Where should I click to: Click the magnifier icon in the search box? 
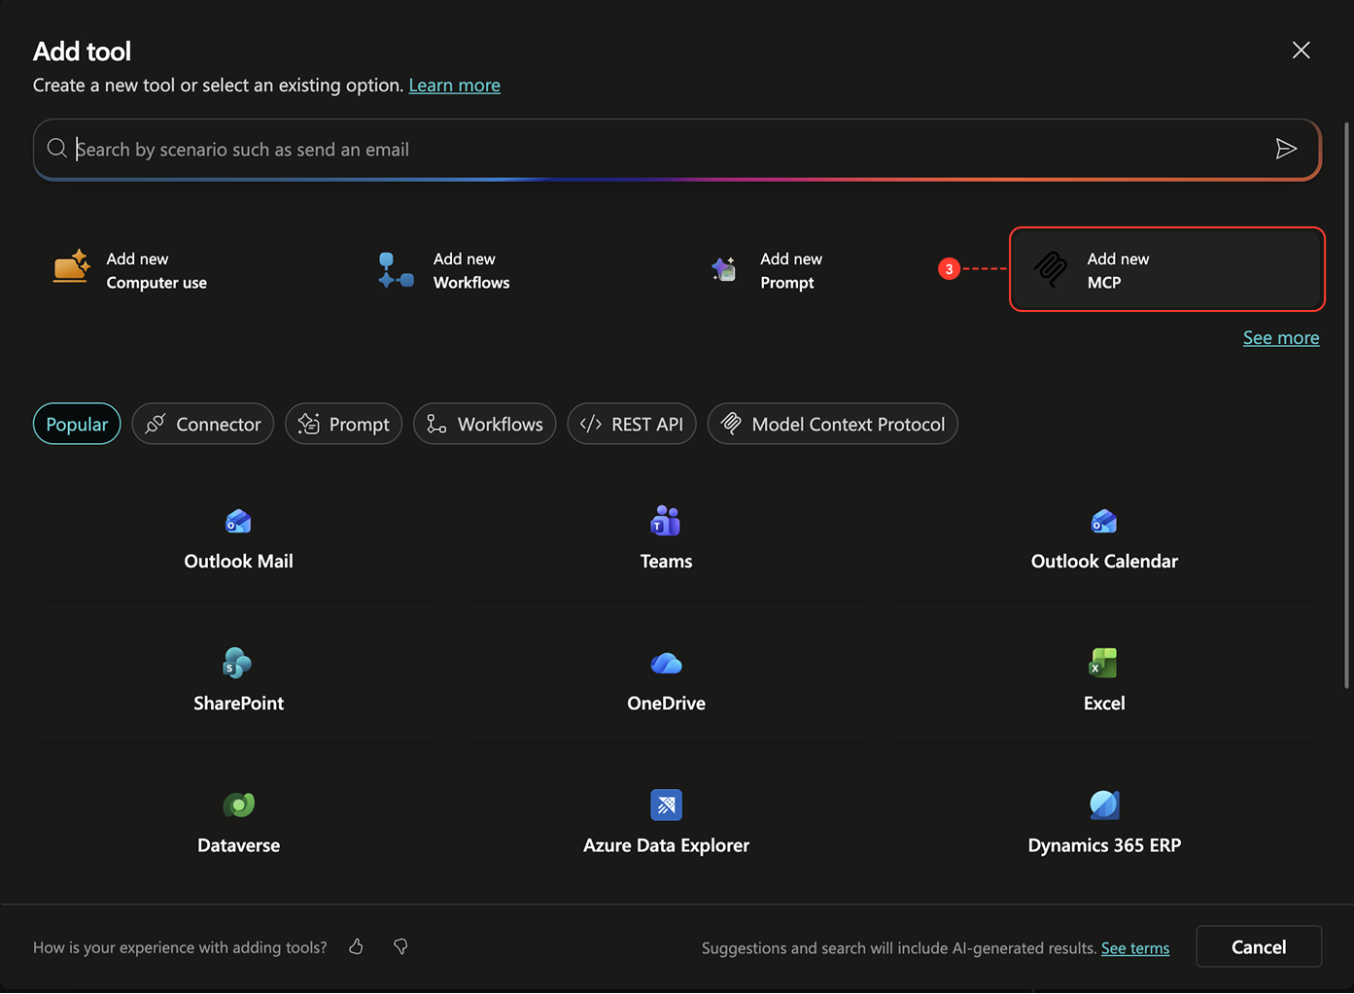[57, 148]
